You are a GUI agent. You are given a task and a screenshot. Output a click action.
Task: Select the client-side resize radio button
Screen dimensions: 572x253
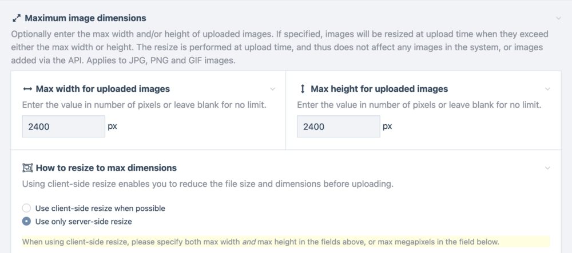click(x=26, y=209)
